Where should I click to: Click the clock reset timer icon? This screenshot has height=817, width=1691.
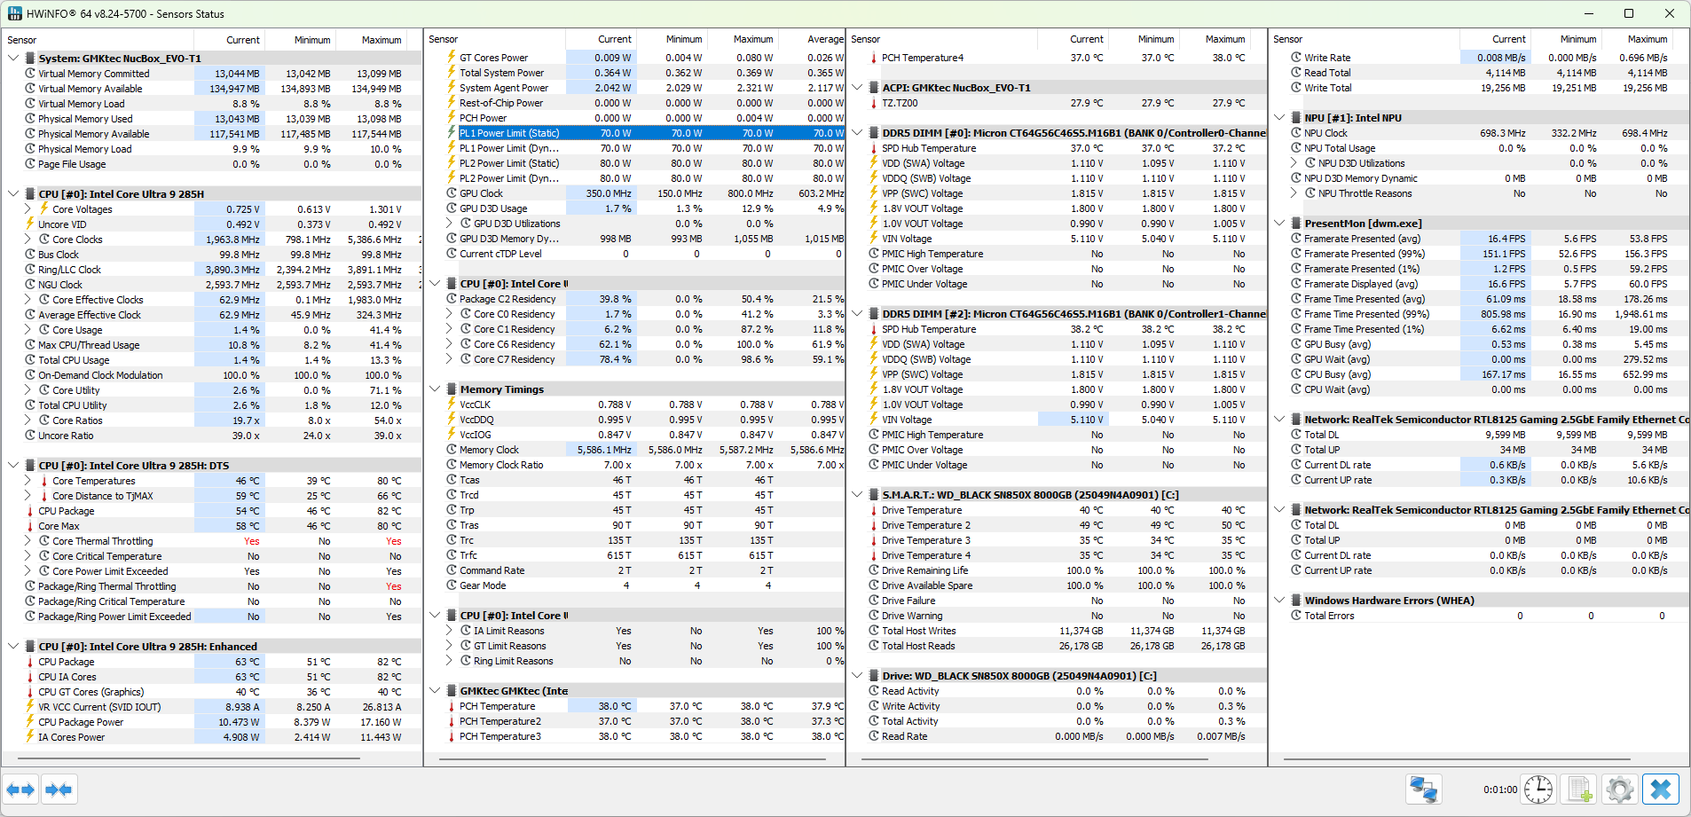click(1538, 790)
